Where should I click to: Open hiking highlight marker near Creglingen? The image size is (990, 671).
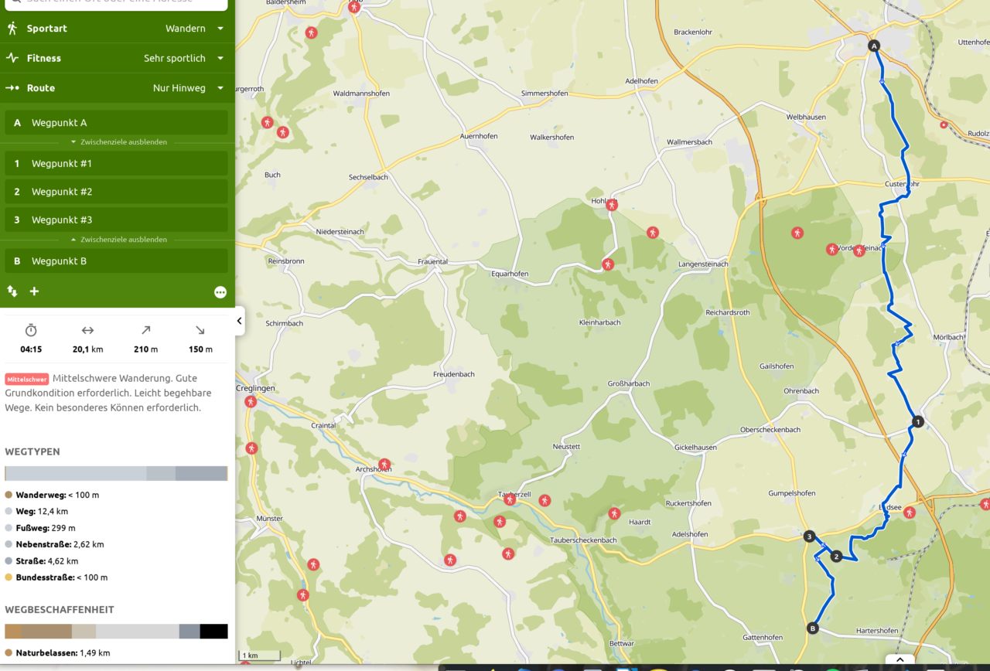click(251, 402)
